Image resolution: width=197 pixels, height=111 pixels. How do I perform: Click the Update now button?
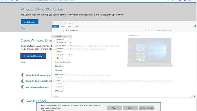point(30,22)
